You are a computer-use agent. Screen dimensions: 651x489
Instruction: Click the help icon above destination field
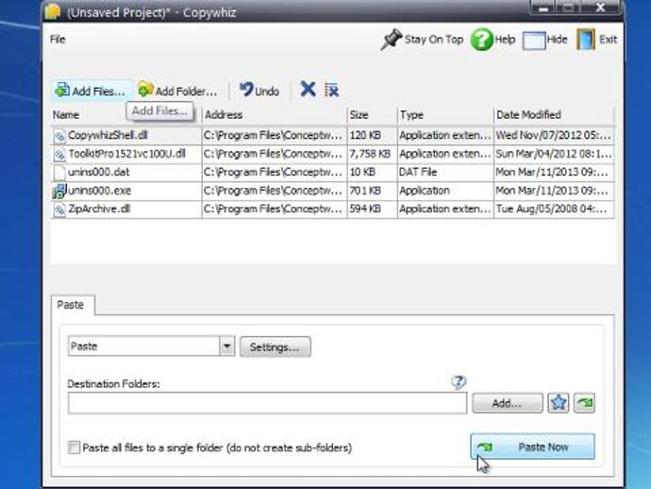tap(459, 381)
